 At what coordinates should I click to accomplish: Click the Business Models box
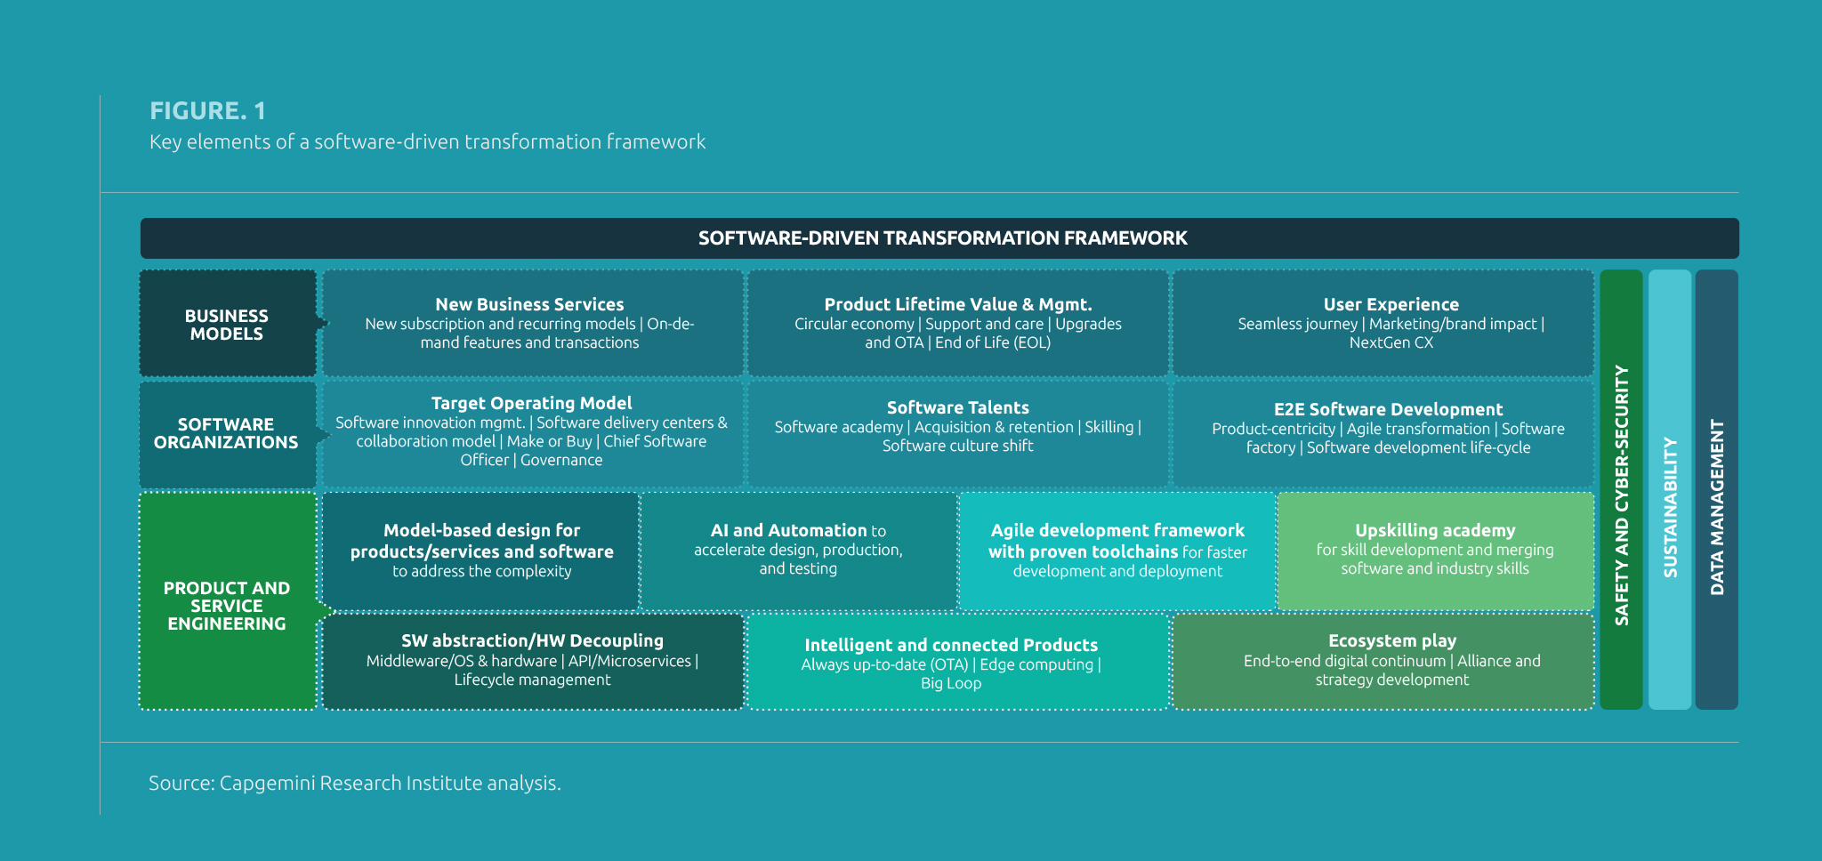(227, 323)
